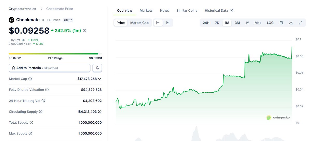The height and width of the screenshot is (141, 311).
Task: Click the $4,208,602 trading volume value
Action: [x=92, y=101]
